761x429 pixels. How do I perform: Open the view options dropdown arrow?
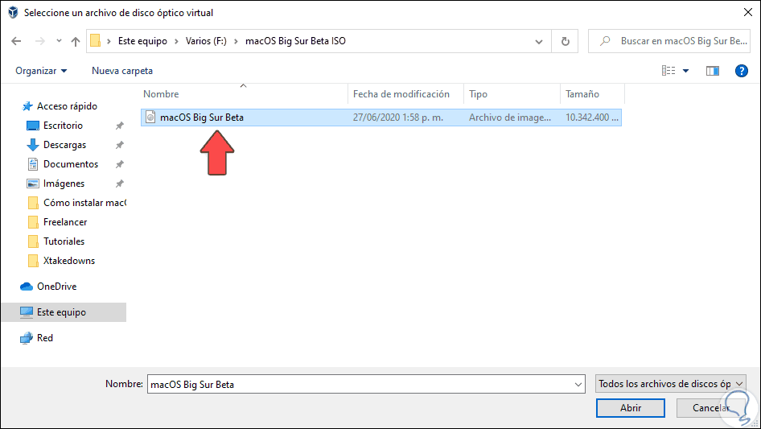686,71
